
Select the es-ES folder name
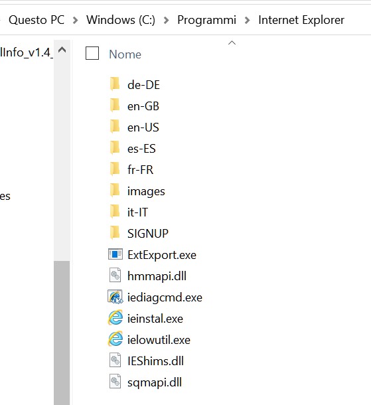tap(141, 149)
